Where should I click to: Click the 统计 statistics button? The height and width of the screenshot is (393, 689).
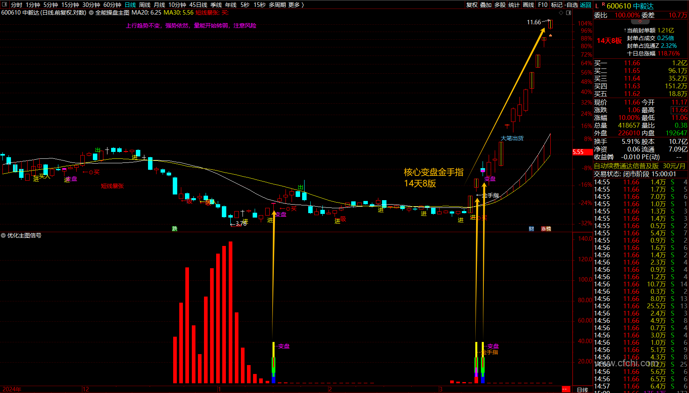pos(514,5)
